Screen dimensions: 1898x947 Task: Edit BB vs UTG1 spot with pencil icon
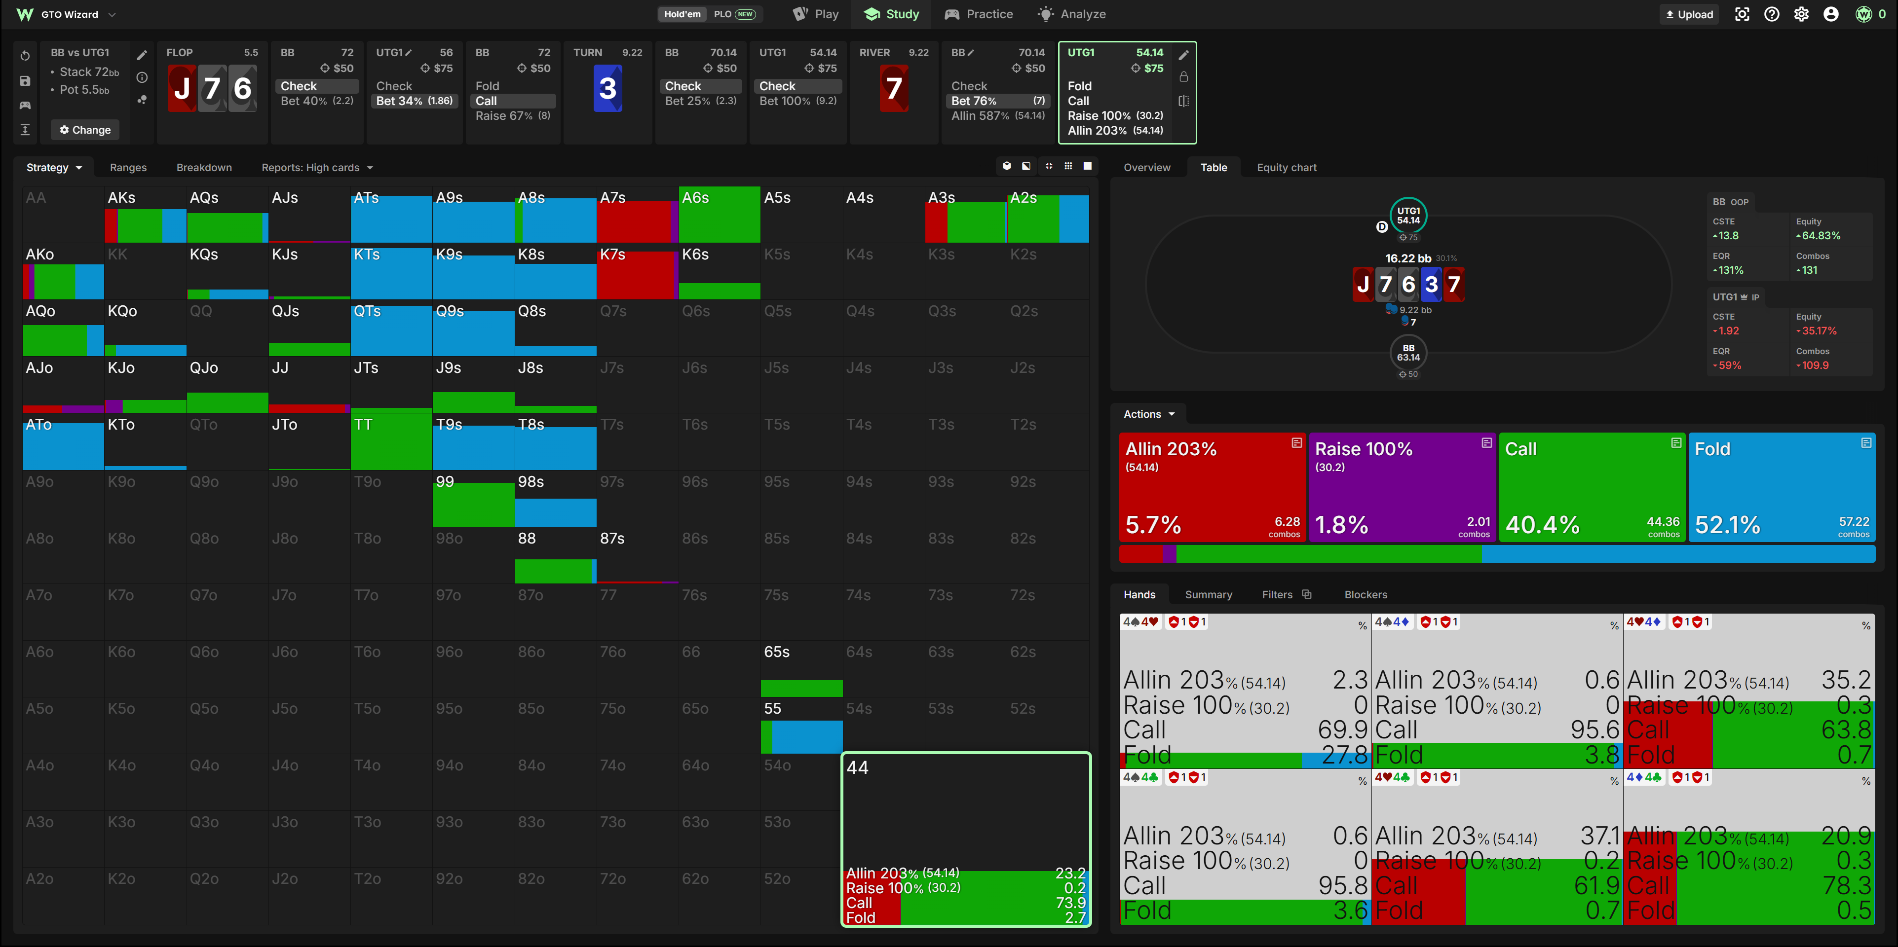142,55
